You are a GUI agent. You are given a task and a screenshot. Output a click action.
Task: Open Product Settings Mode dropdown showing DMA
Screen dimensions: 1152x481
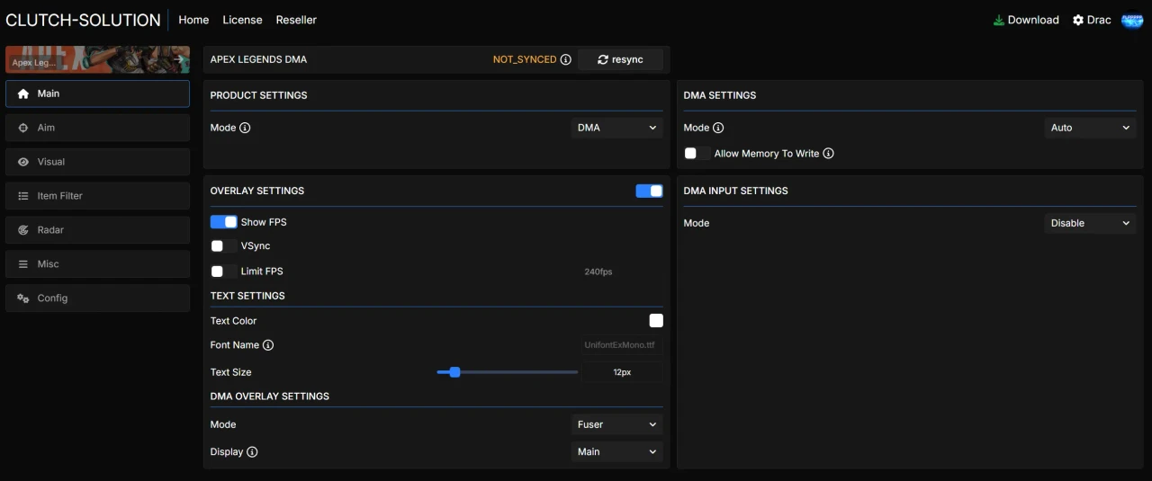tap(617, 128)
